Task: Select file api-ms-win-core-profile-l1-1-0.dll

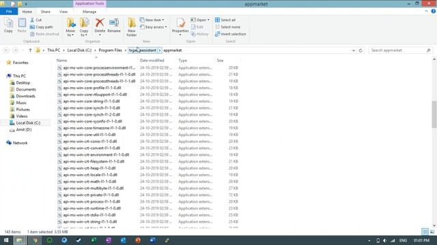Action: pos(92,88)
